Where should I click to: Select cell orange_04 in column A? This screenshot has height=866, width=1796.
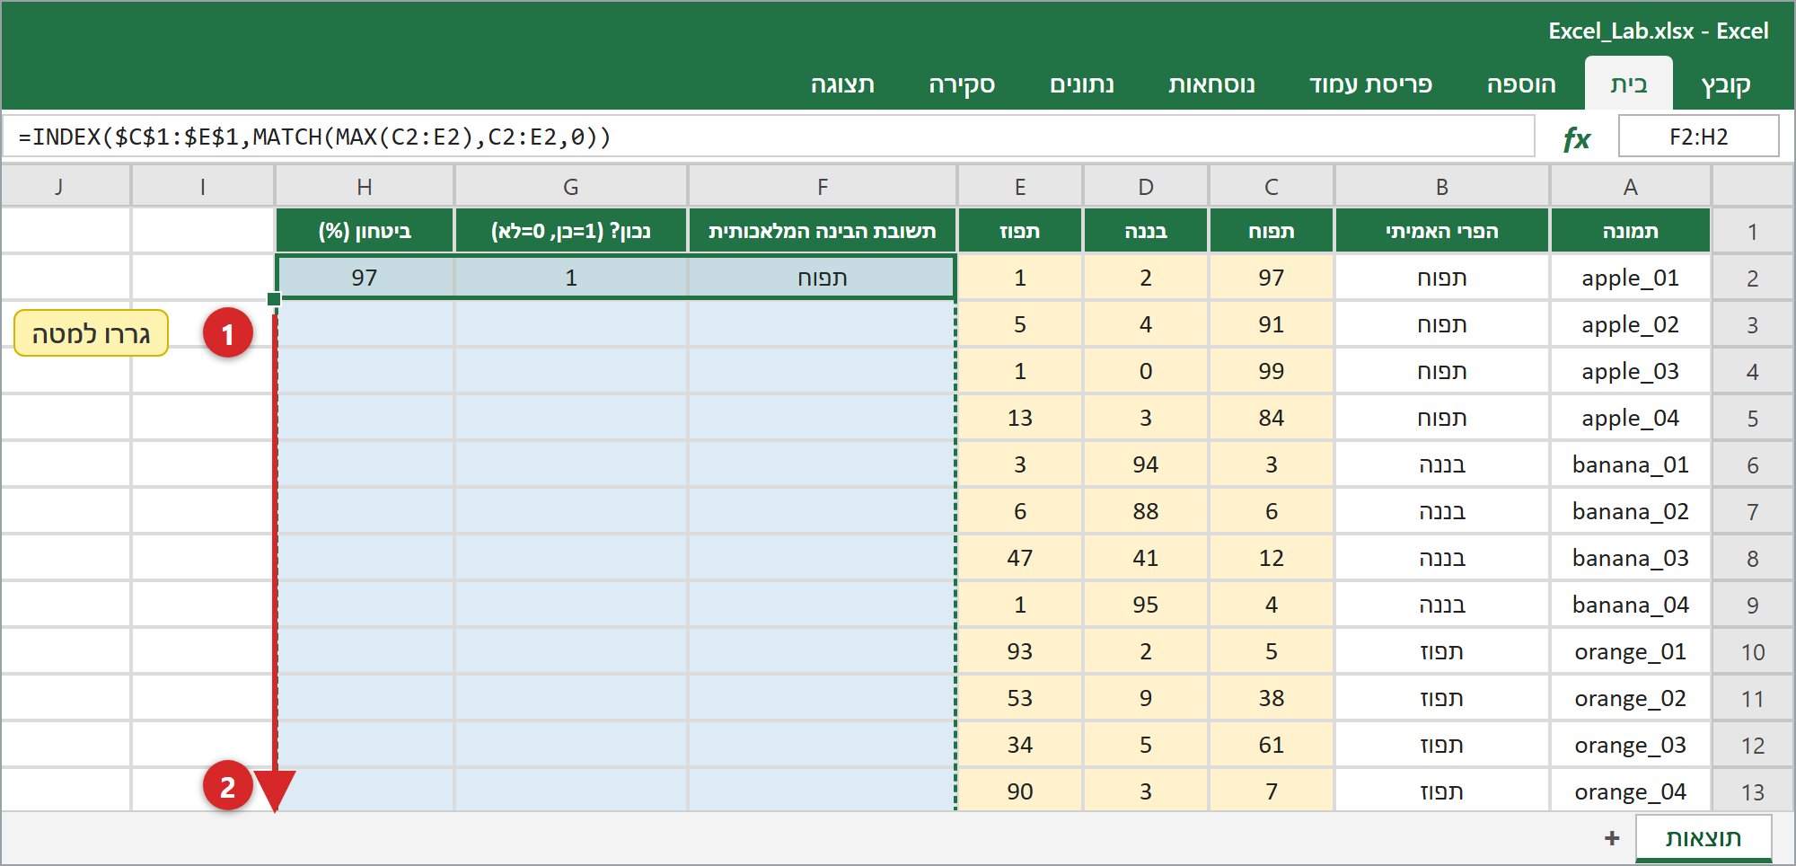[x=1631, y=791]
